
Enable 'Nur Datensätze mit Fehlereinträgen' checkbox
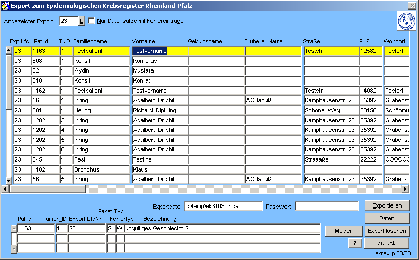tap(91, 21)
